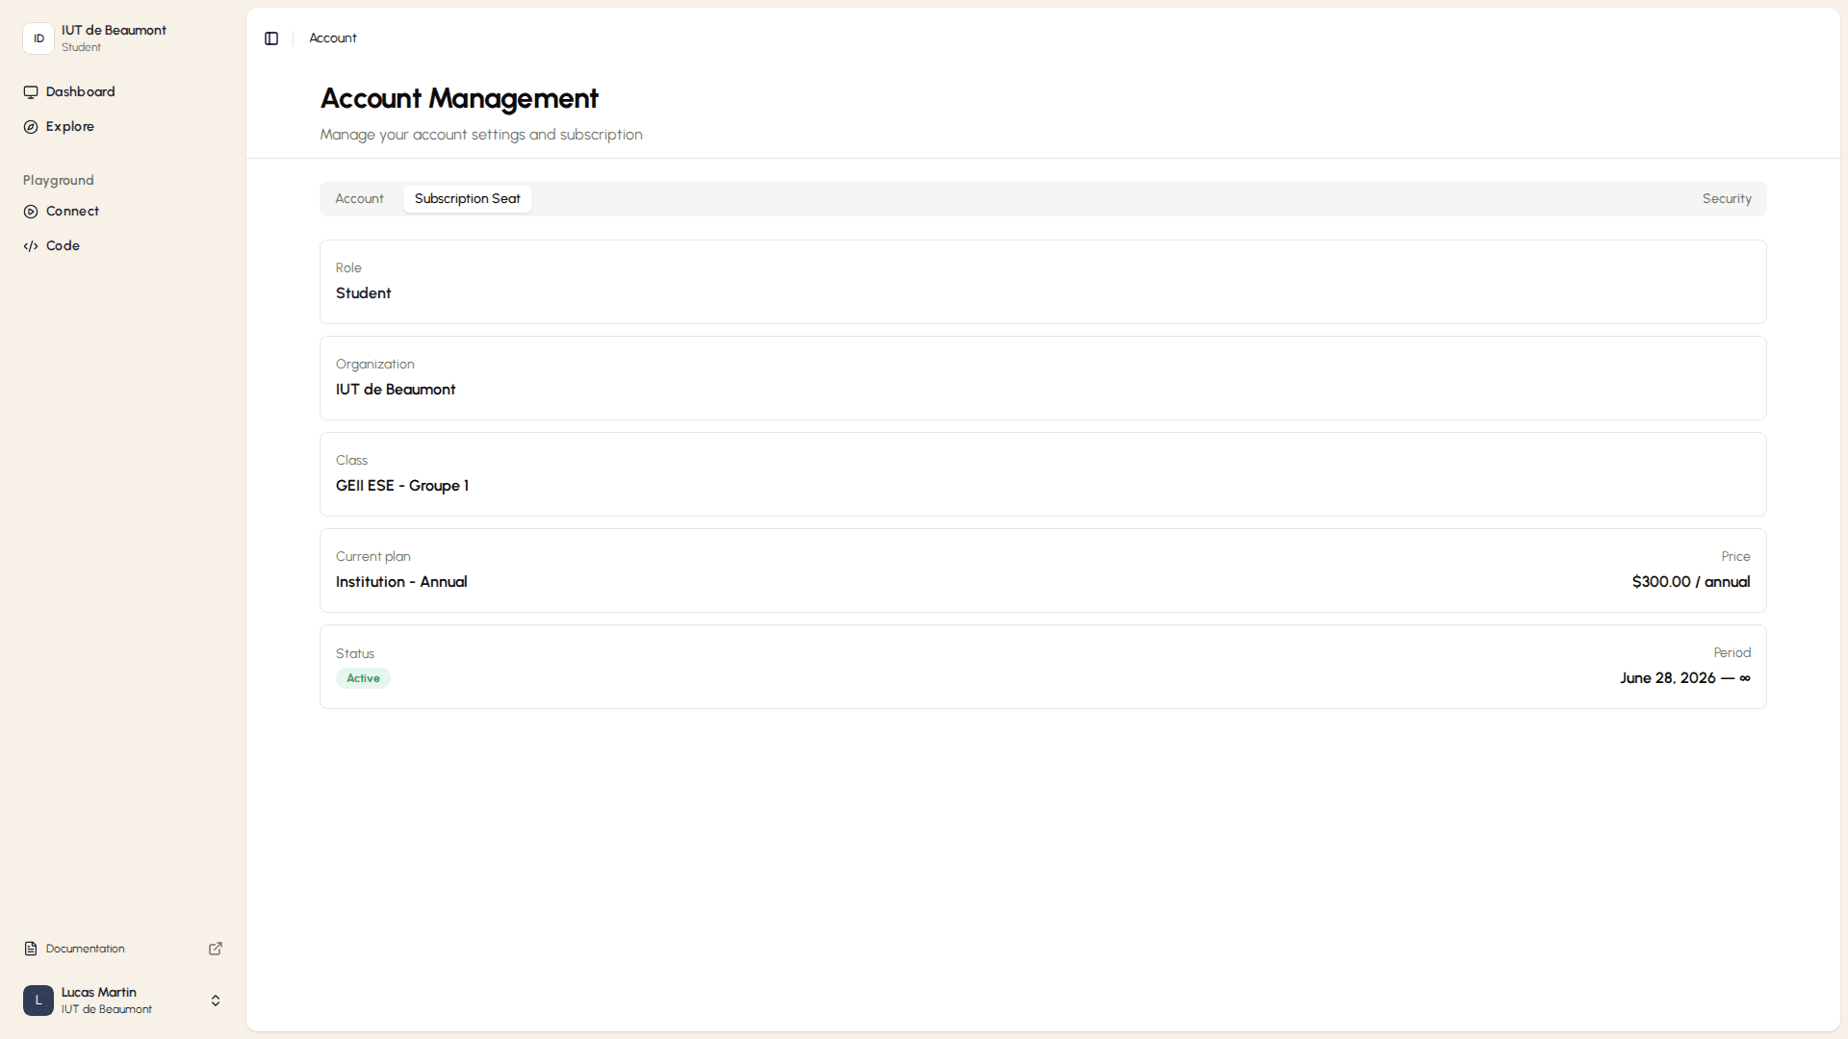Image resolution: width=1848 pixels, height=1039 pixels.
Task: Click the Status label
Action: [355, 654]
